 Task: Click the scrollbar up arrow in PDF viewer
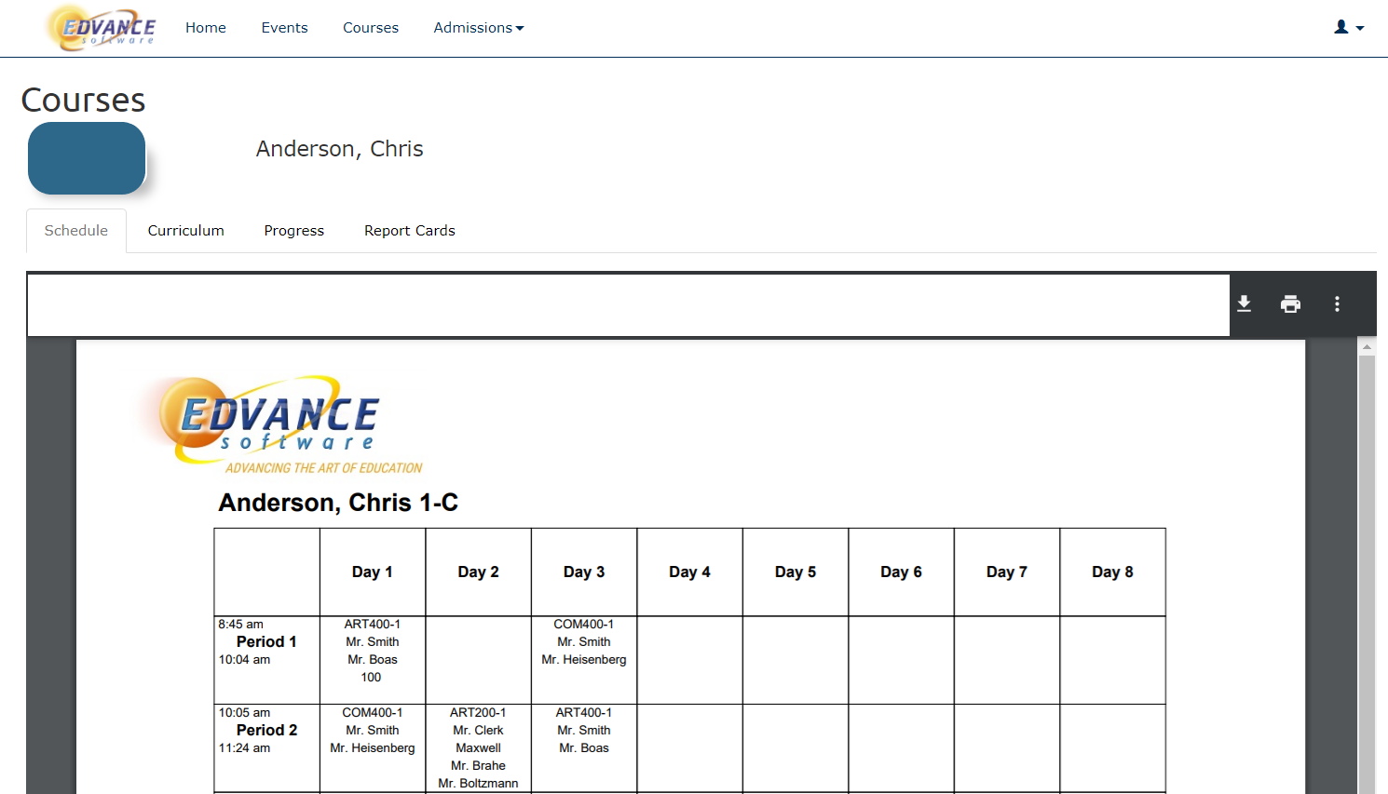click(1367, 346)
